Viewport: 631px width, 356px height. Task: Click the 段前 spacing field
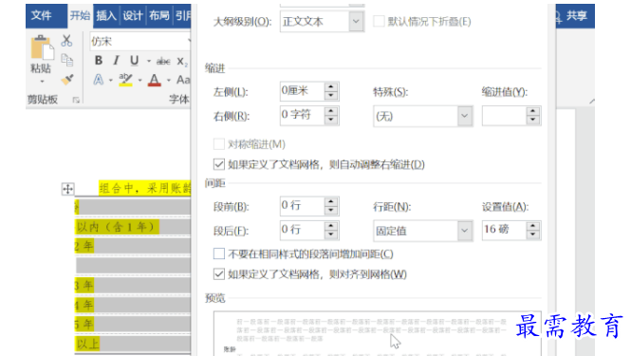click(303, 206)
